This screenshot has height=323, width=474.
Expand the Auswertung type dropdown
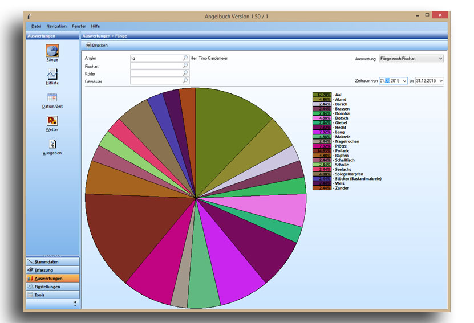click(x=440, y=58)
